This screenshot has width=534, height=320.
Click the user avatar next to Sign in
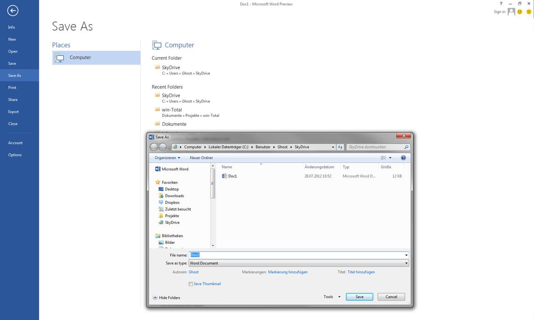point(511,12)
